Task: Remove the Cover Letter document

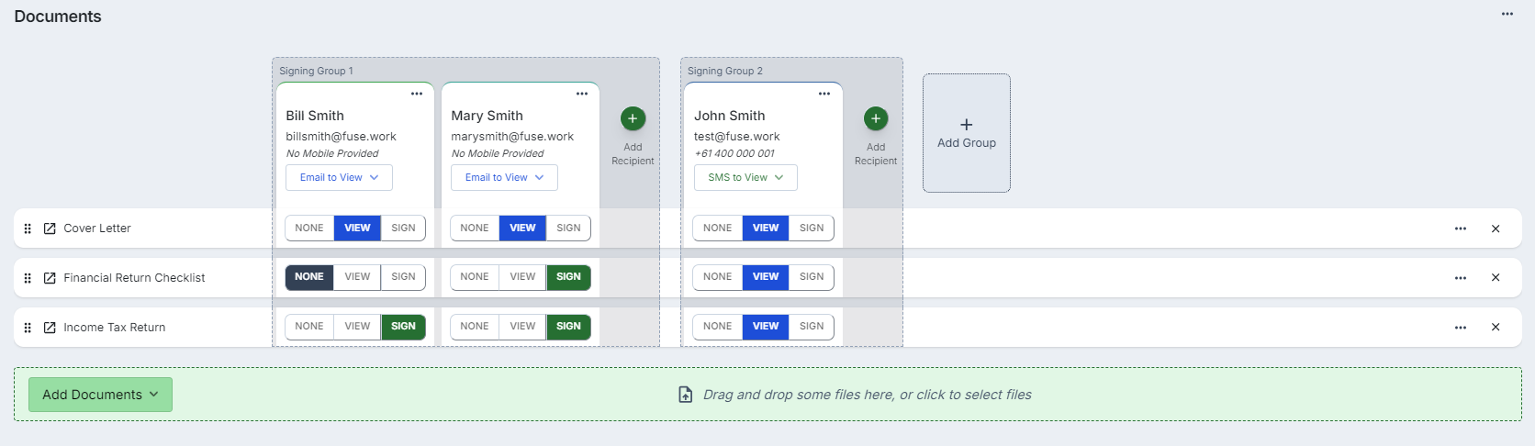Action: pyautogui.click(x=1496, y=229)
